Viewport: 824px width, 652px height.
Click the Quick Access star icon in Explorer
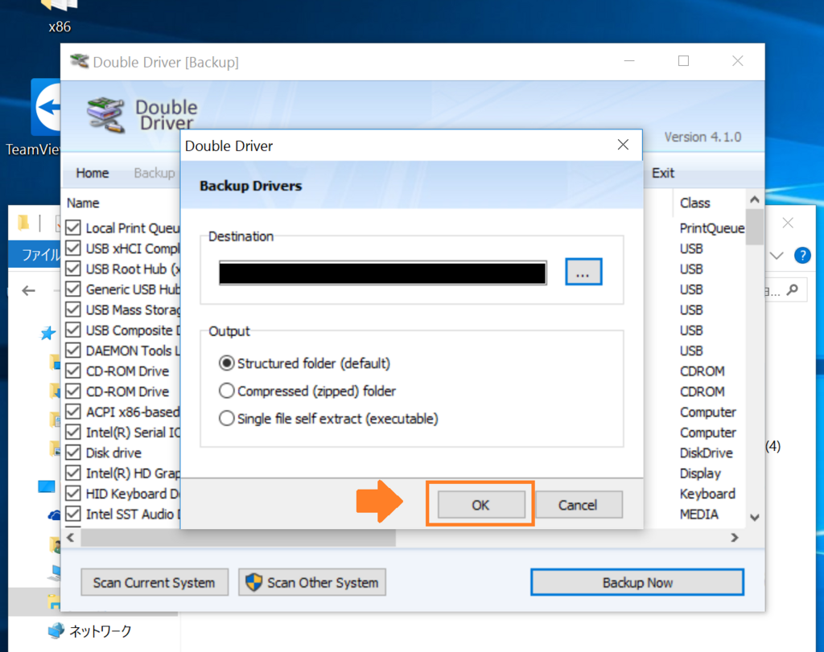(47, 333)
